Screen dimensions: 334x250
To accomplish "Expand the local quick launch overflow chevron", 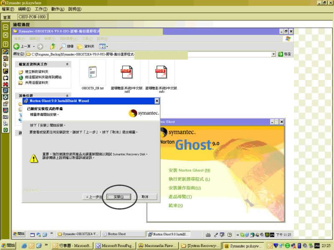I will 46,245.
